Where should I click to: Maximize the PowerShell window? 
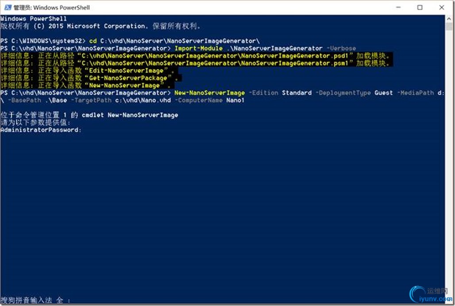pyautogui.click(x=420, y=7)
